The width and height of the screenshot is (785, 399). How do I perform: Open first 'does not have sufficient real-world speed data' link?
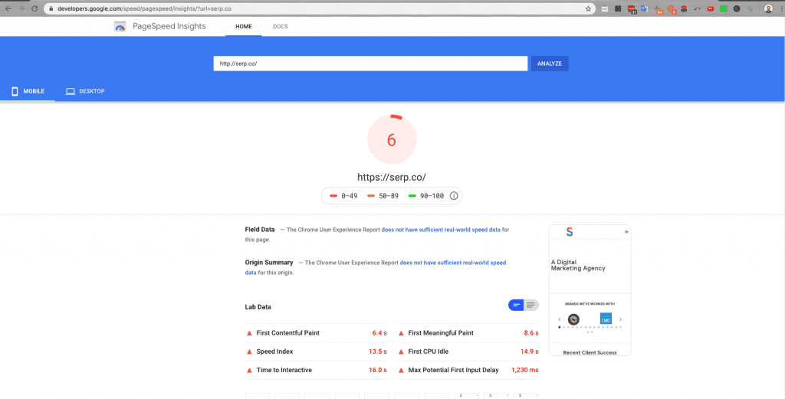click(x=441, y=230)
